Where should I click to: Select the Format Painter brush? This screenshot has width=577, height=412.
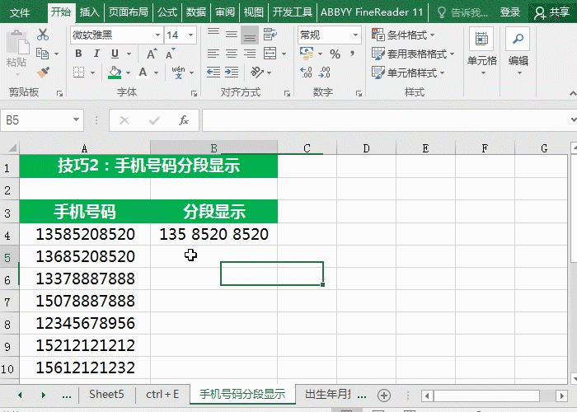coord(43,73)
